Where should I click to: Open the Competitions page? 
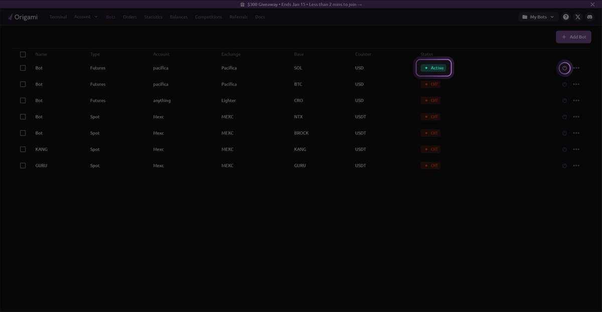click(209, 17)
